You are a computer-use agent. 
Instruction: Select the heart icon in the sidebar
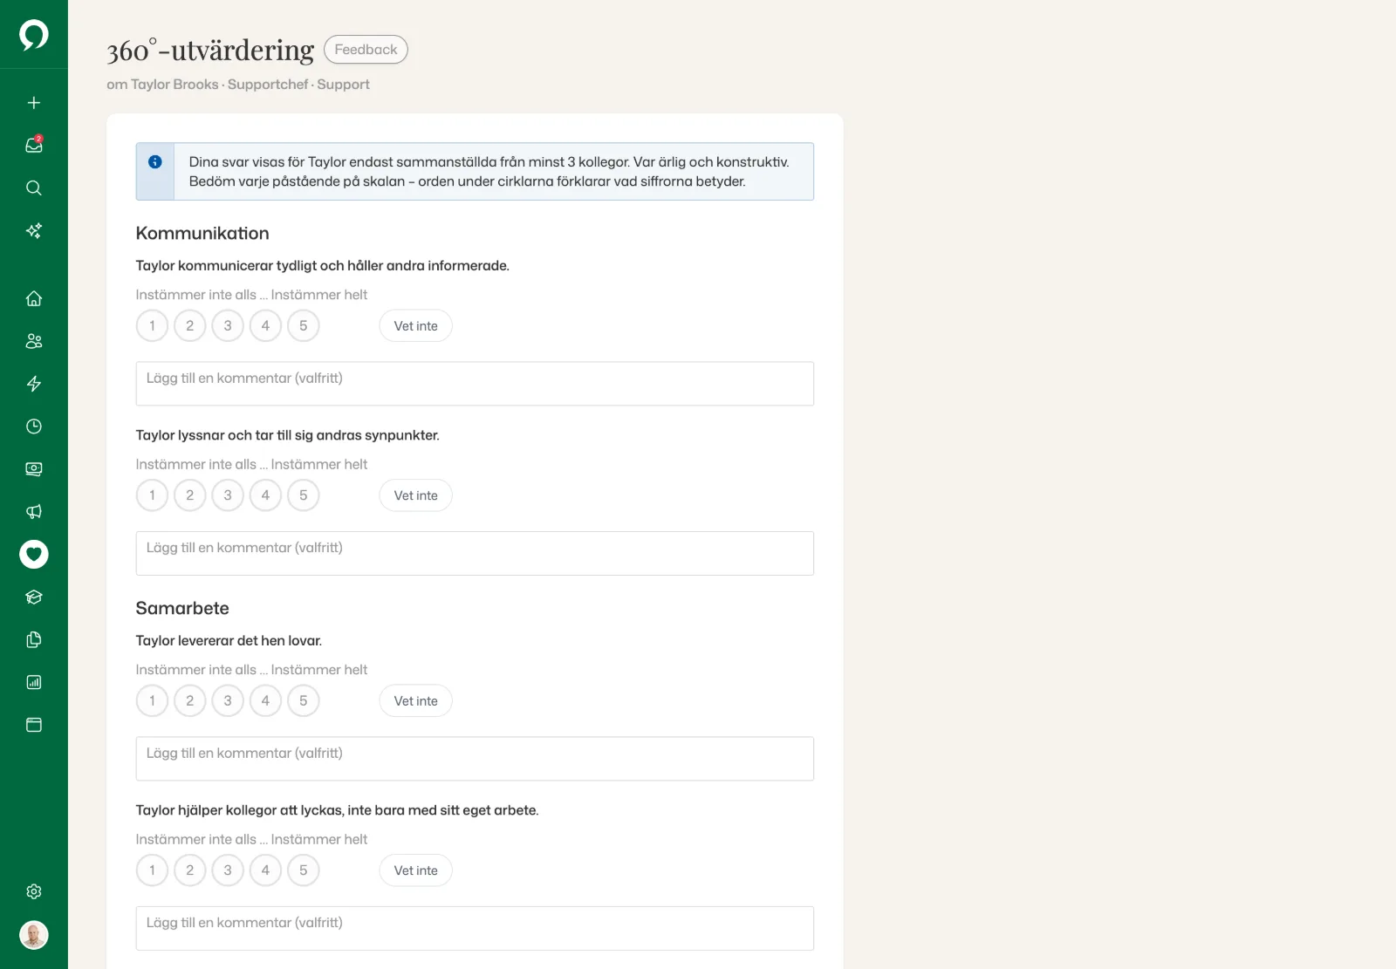tap(34, 554)
